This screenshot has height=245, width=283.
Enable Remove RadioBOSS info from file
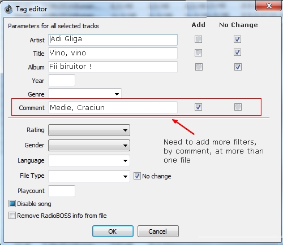(x=12, y=216)
